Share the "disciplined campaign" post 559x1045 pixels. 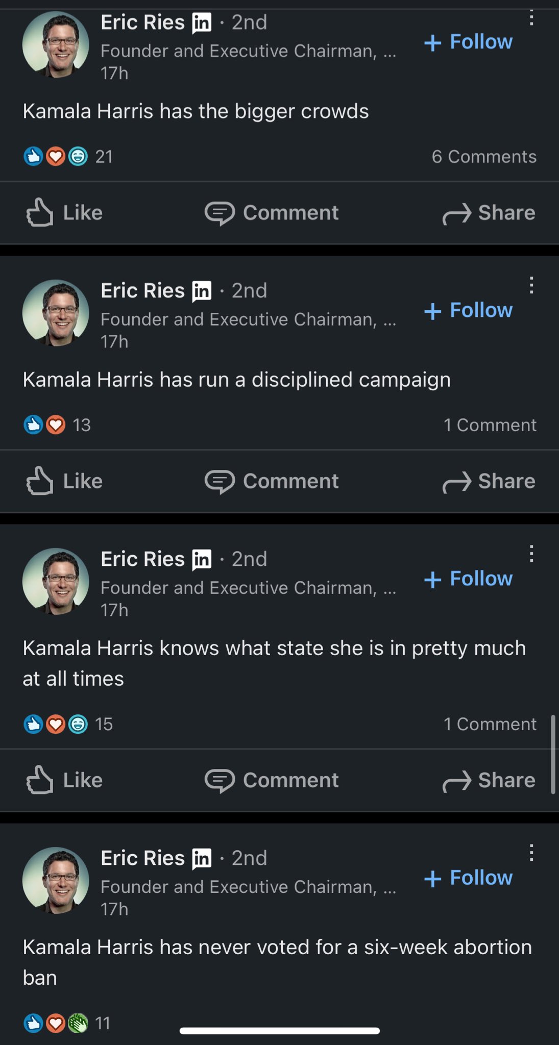489,481
